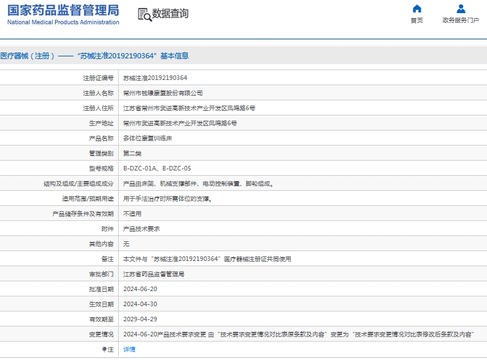Select the 备注 label cell
This screenshot has height=360, width=487.
pyautogui.click(x=108, y=259)
